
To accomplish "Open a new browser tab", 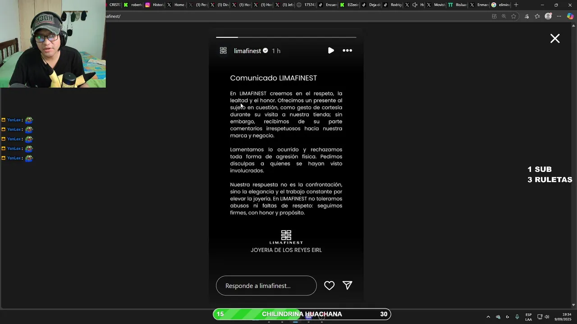I will pos(516,5).
